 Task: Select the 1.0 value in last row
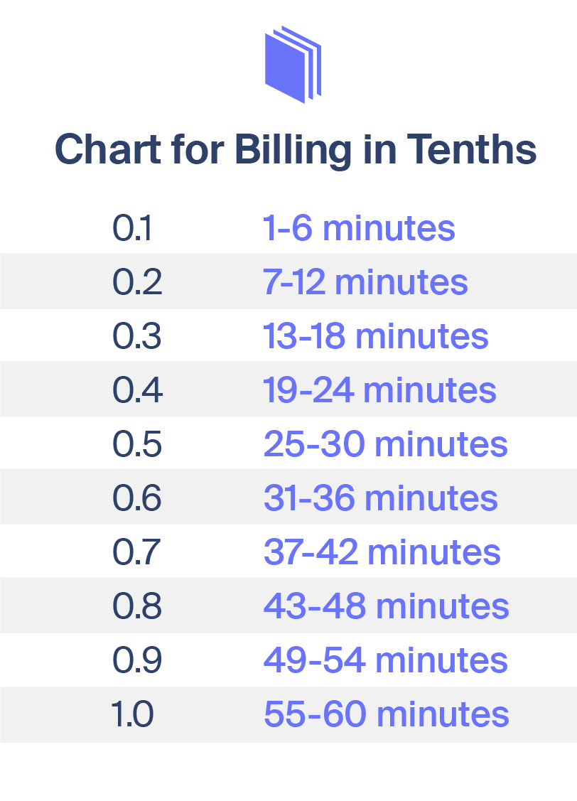click(x=133, y=715)
